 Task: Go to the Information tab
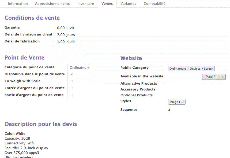(18, 4)
